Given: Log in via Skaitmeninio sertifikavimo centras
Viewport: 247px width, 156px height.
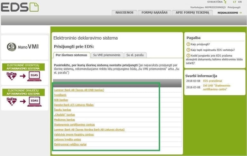Looking at the screenshot, I should [74, 125].
